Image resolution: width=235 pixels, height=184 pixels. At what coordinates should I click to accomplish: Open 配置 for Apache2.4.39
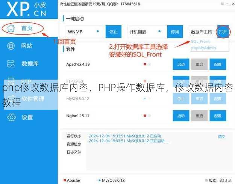(218, 64)
